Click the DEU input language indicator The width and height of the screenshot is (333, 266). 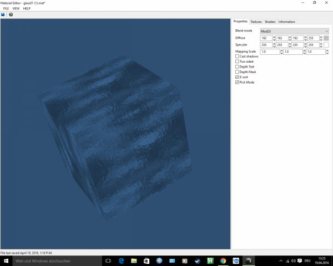coord(307,261)
